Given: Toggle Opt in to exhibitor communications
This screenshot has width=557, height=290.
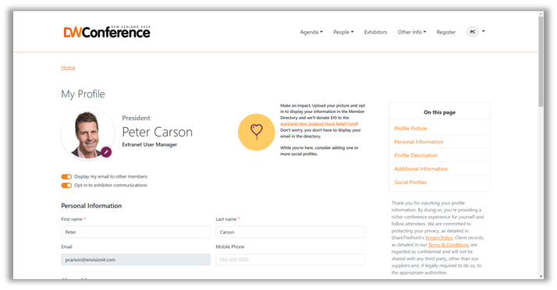Looking at the screenshot, I should (x=66, y=186).
